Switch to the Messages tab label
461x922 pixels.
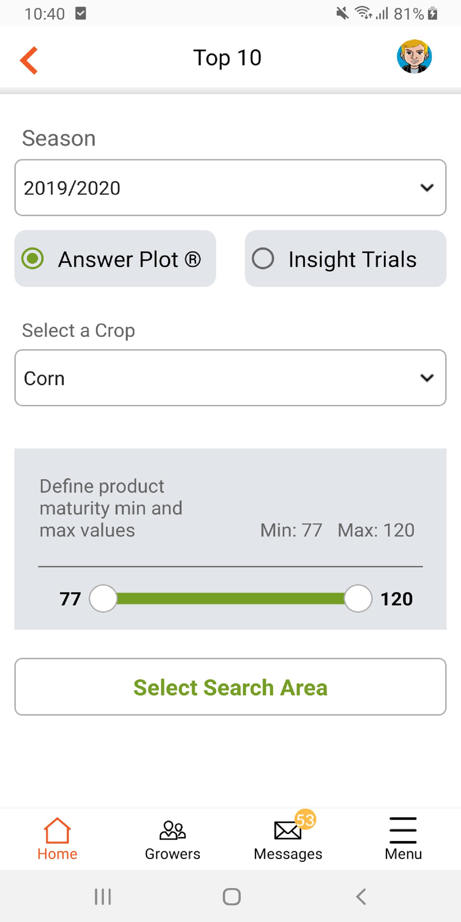coord(288,854)
